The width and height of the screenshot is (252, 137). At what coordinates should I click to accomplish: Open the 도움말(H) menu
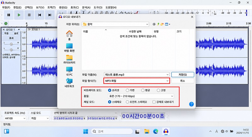[111, 7]
